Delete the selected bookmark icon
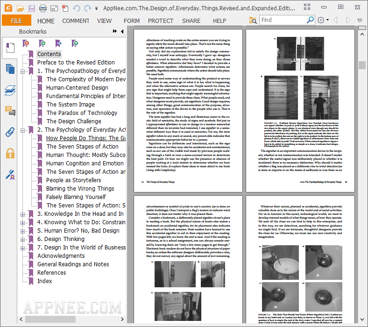This screenshot has width=368, height=327. click(26, 43)
